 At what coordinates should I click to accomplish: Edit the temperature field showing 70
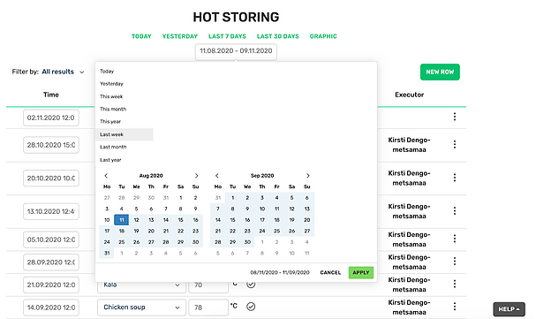point(208,285)
